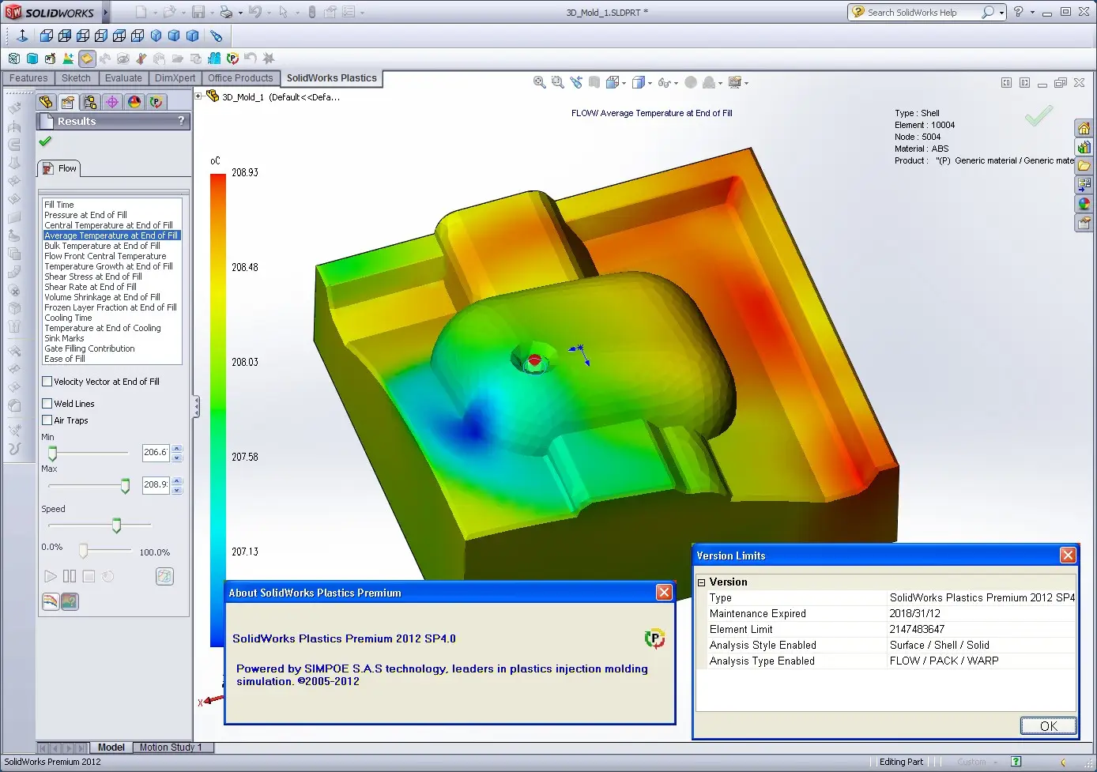The height and width of the screenshot is (772, 1097).
Task: Enable the Air Traps checkbox
Action: (x=47, y=420)
